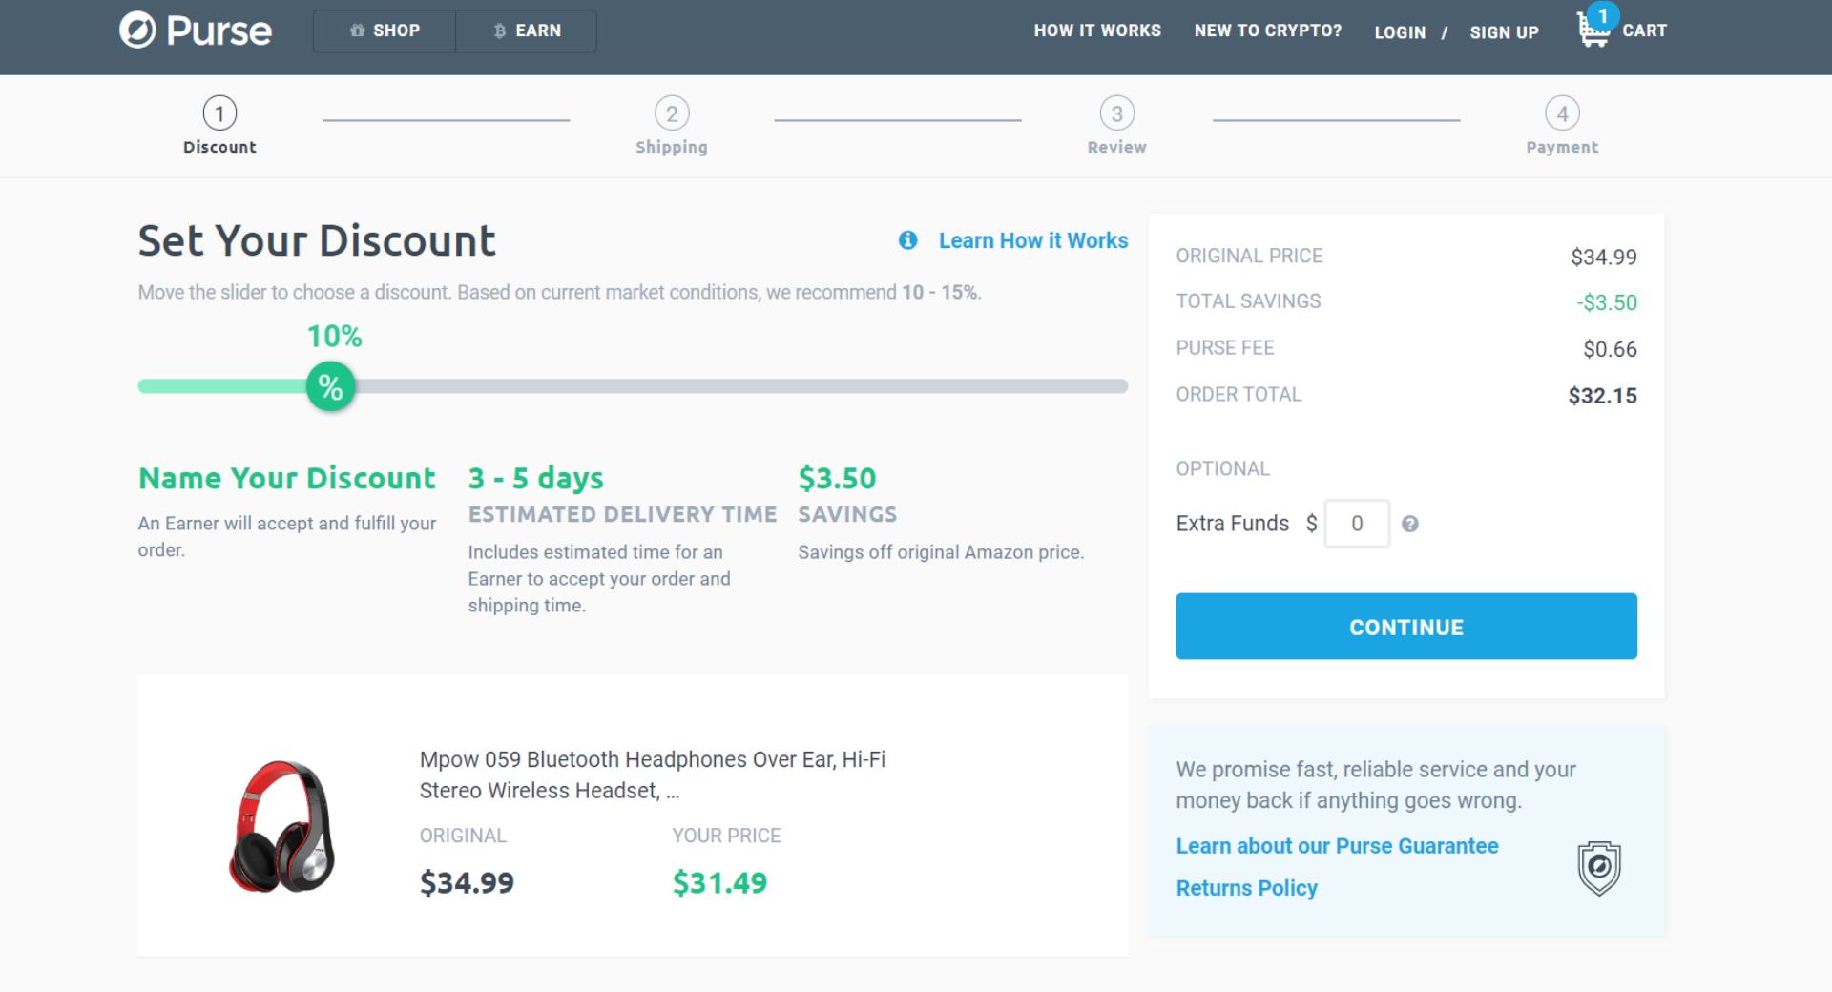Click the $3.50 SAVINGS amount heading
This screenshot has width=1832, height=992.
[x=837, y=478]
